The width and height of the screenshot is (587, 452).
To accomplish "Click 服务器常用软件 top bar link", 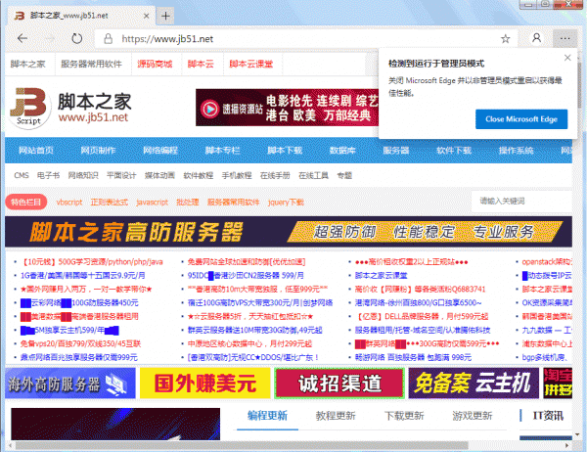I will click(91, 64).
